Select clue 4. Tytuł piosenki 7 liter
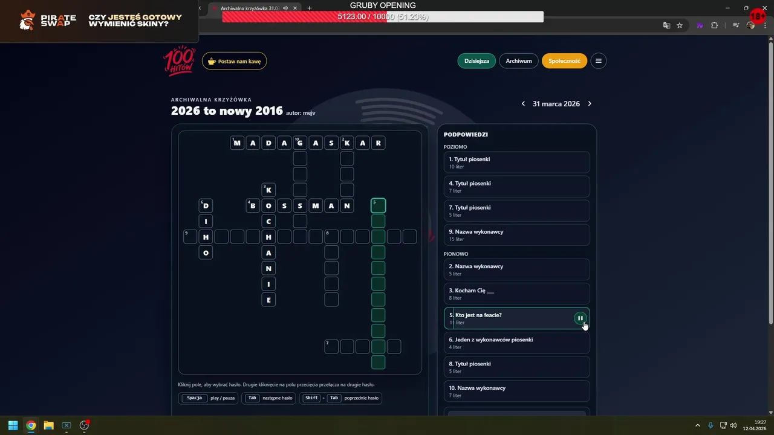 tap(517, 187)
